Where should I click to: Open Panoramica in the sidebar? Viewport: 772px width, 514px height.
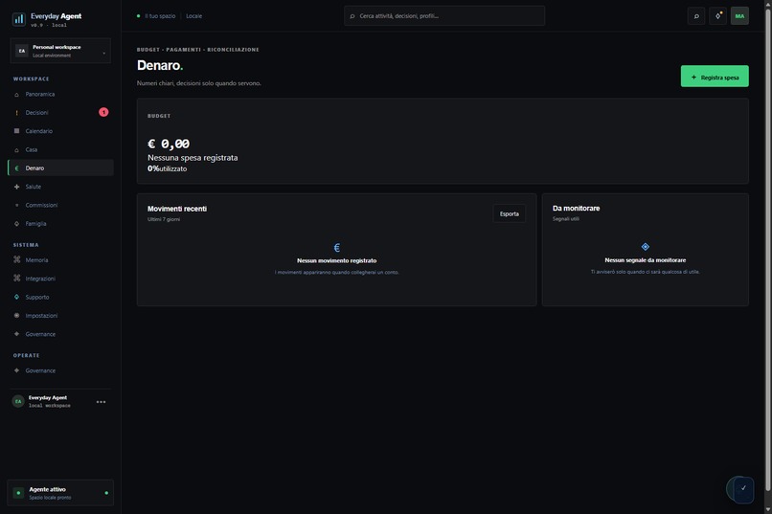(60, 94)
